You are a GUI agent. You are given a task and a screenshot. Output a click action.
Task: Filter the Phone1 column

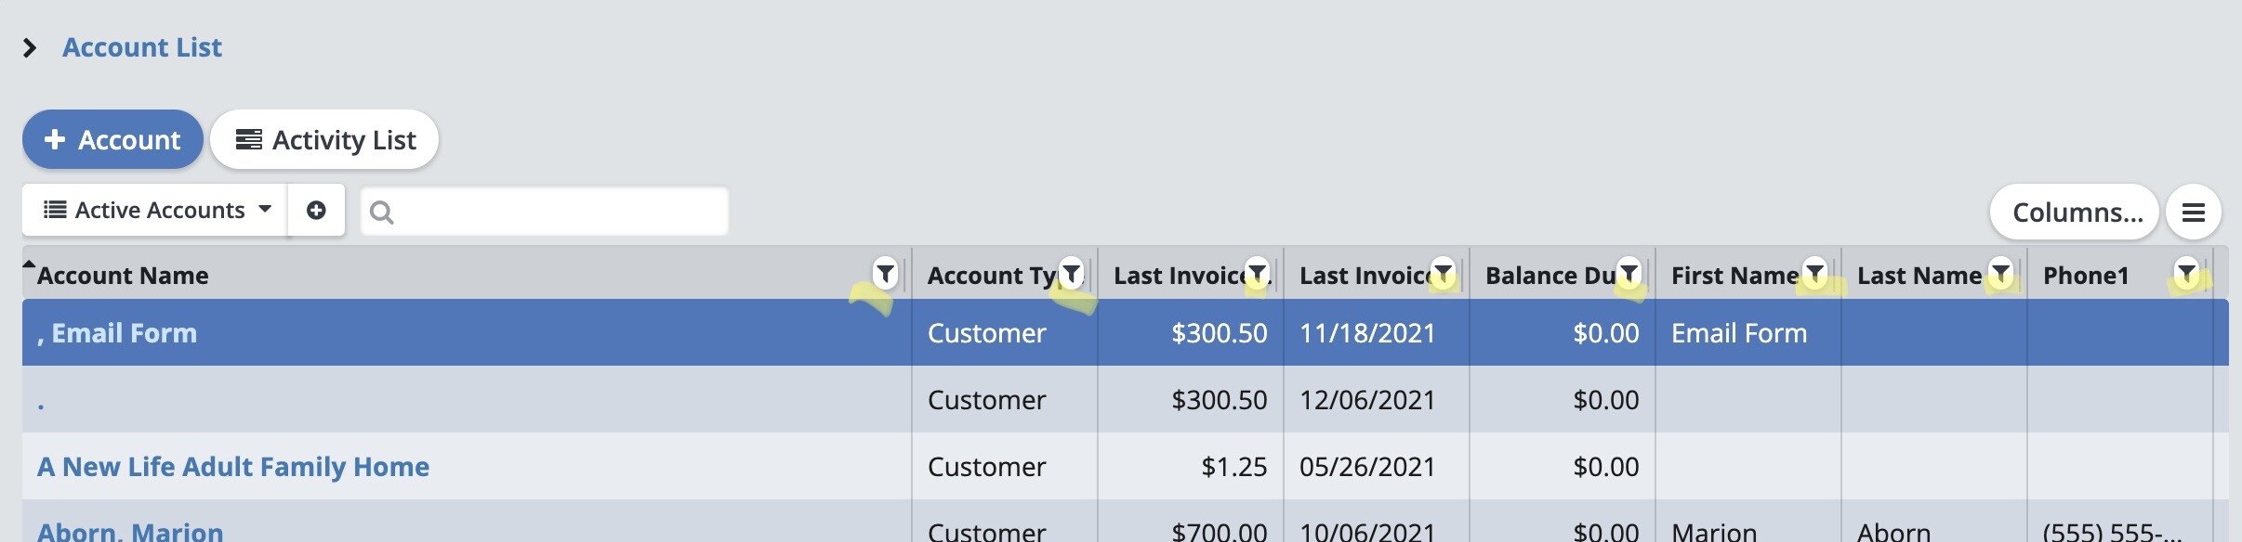click(2186, 272)
